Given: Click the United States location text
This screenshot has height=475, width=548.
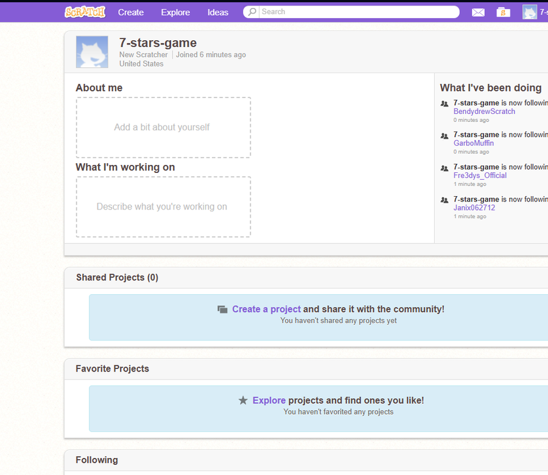Looking at the screenshot, I should tap(141, 64).
